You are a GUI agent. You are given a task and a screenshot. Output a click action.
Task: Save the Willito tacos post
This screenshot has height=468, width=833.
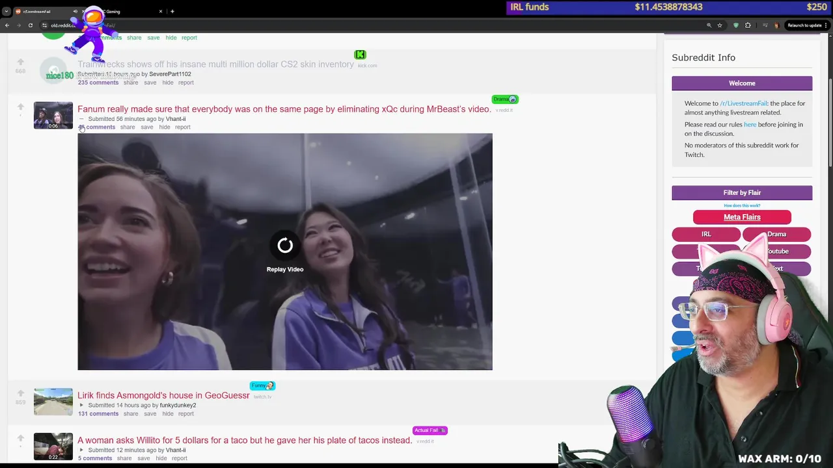[144, 458]
